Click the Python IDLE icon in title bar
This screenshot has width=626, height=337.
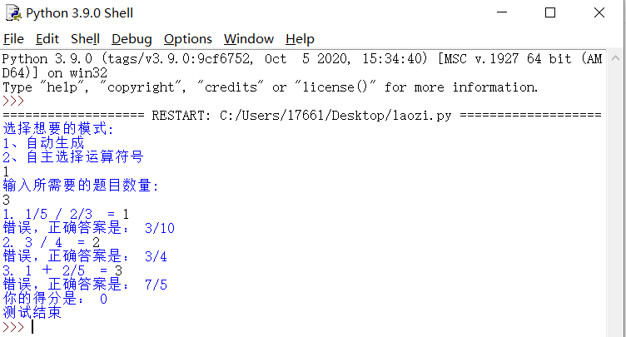click(x=13, y=13)
